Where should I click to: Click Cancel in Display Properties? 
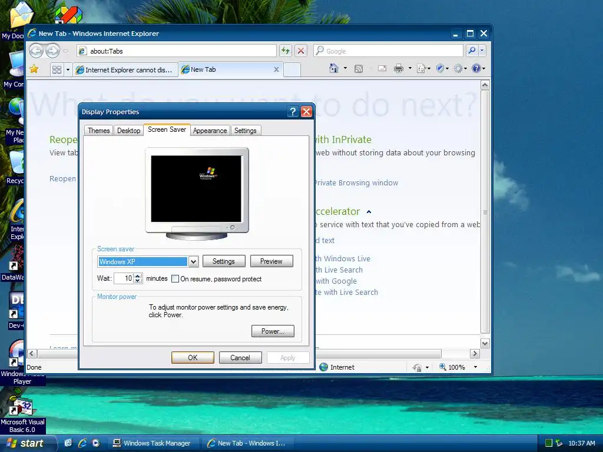240,357
